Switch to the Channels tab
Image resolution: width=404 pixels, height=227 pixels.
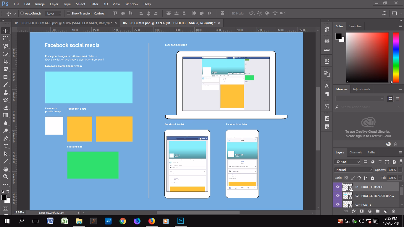pyautogui.click(x=355, y=153)
